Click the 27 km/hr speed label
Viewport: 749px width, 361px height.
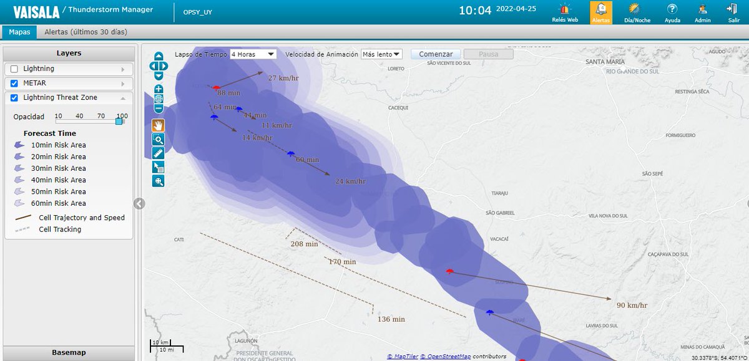284,78
